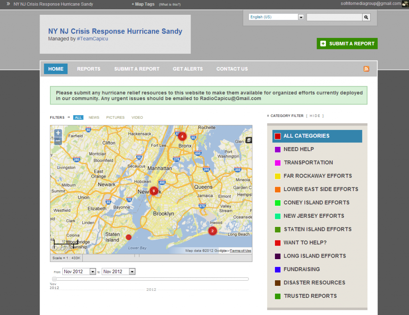Screen dimensions: 409x315
Task: Open the From date dropdown showing Nov 2012
Action: tap(79, 271)
